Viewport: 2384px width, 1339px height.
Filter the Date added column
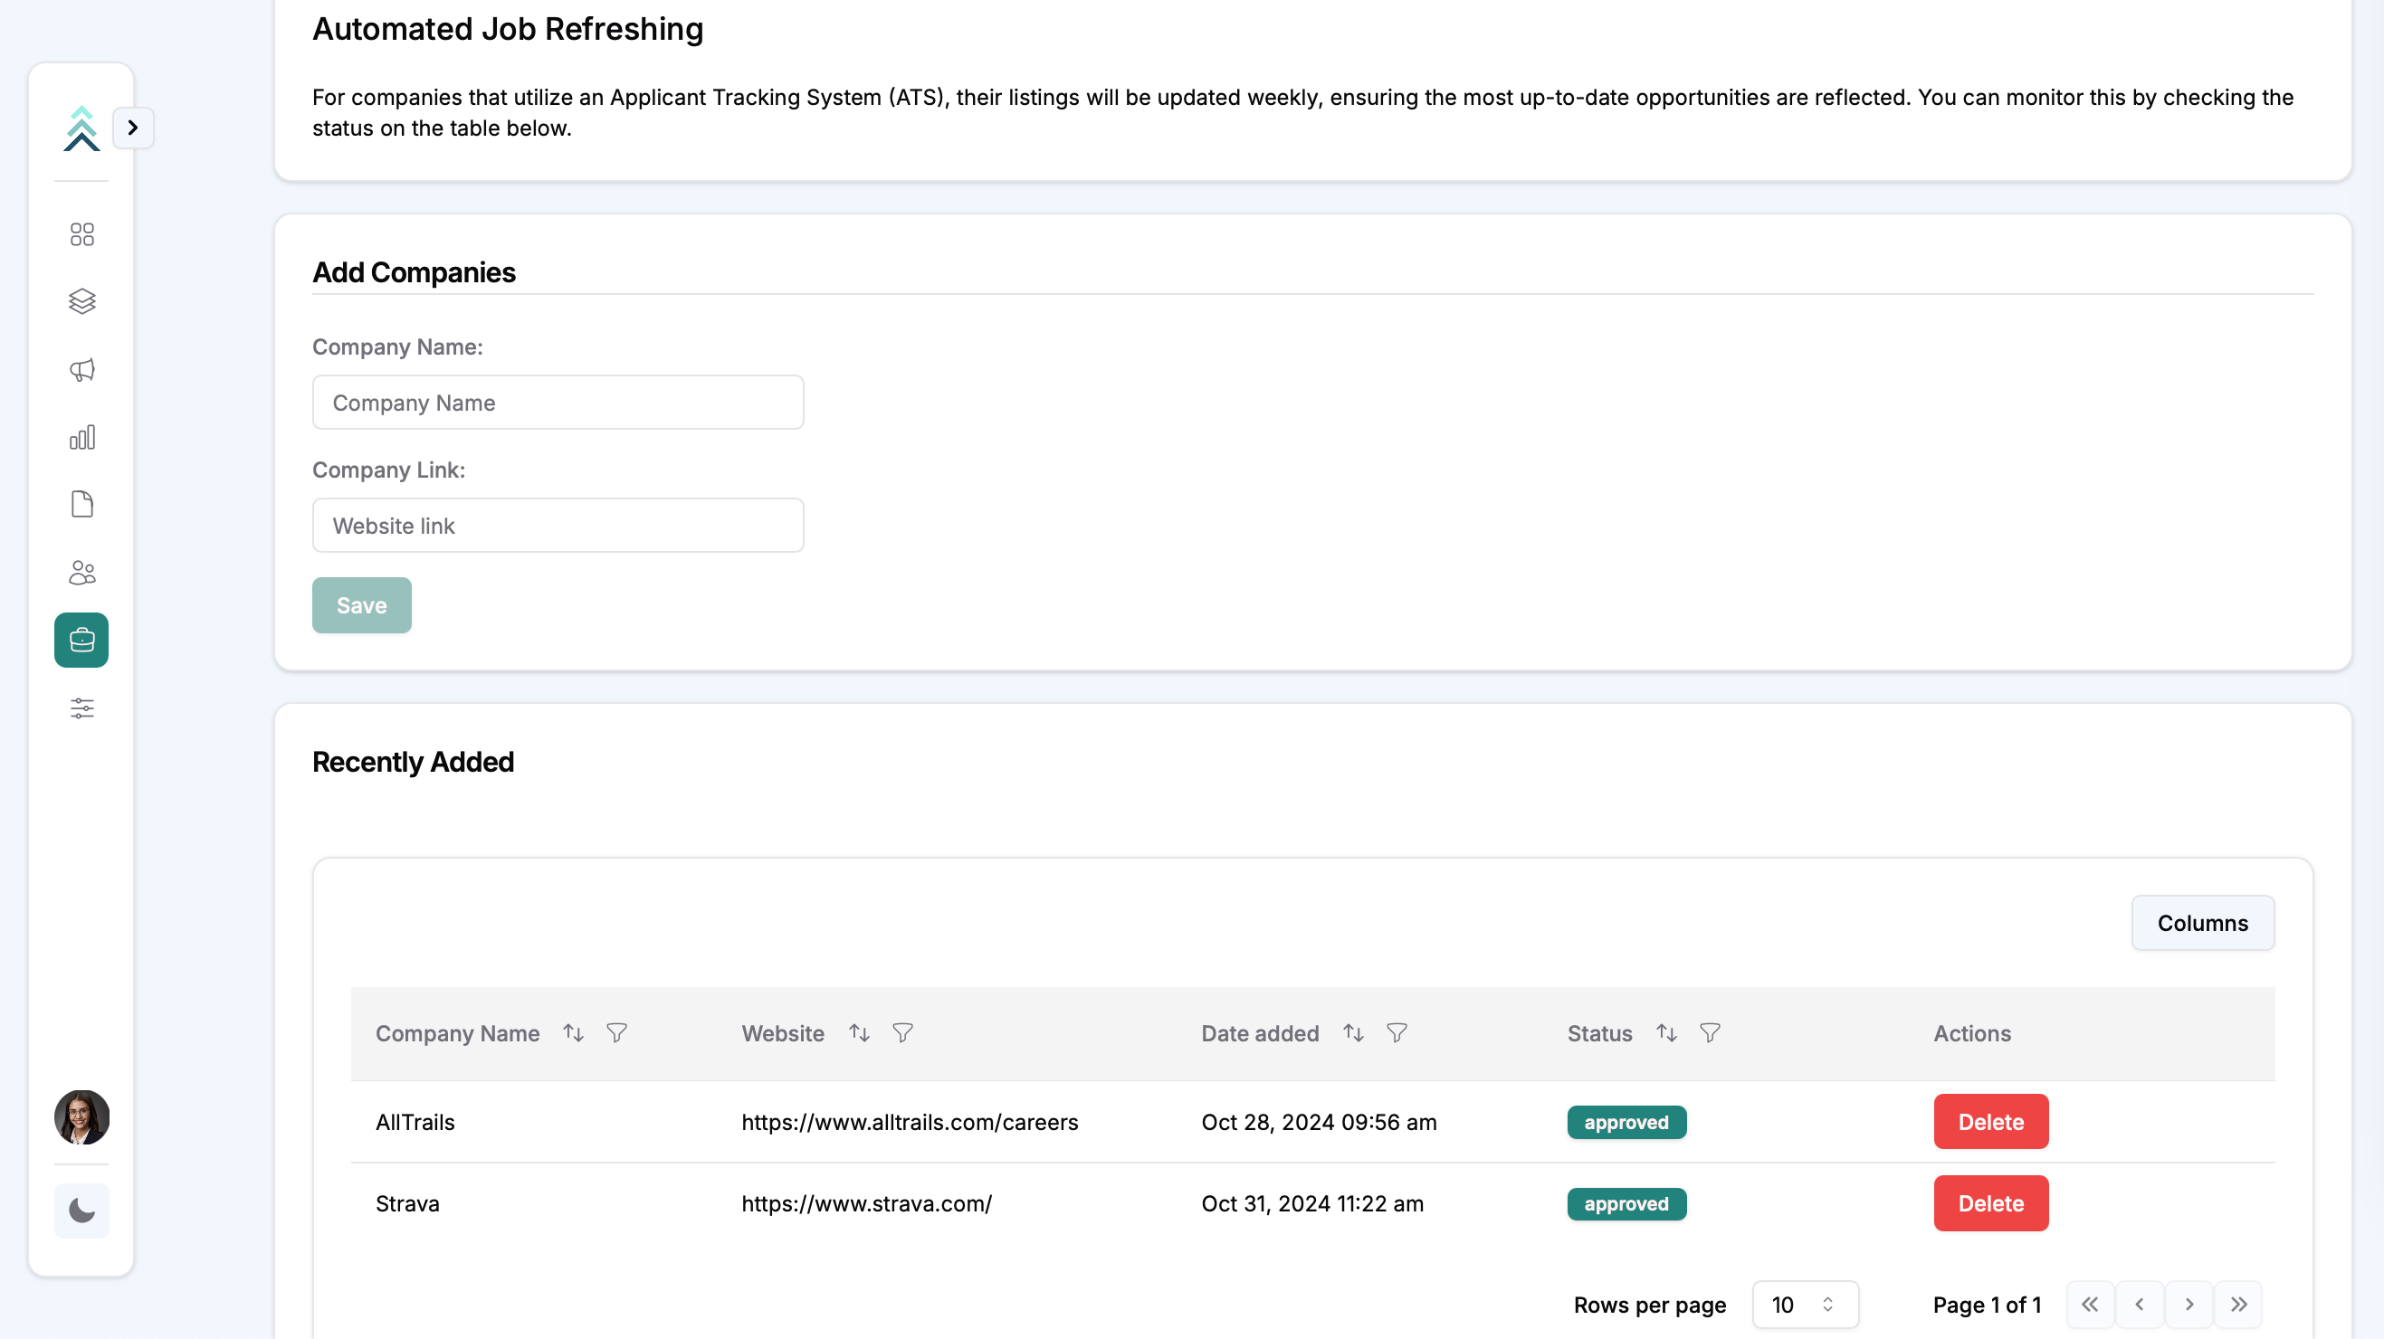(1397, 1032)
